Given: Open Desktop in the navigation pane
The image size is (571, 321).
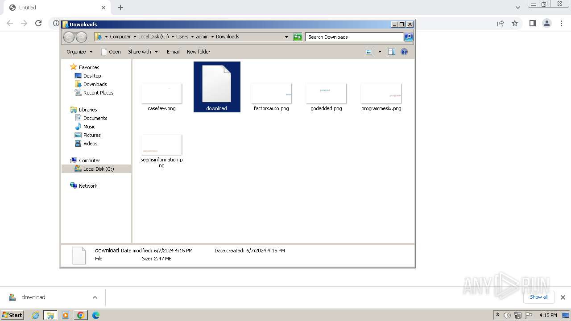Looking at the screenshot, I should tap(92, 76).
